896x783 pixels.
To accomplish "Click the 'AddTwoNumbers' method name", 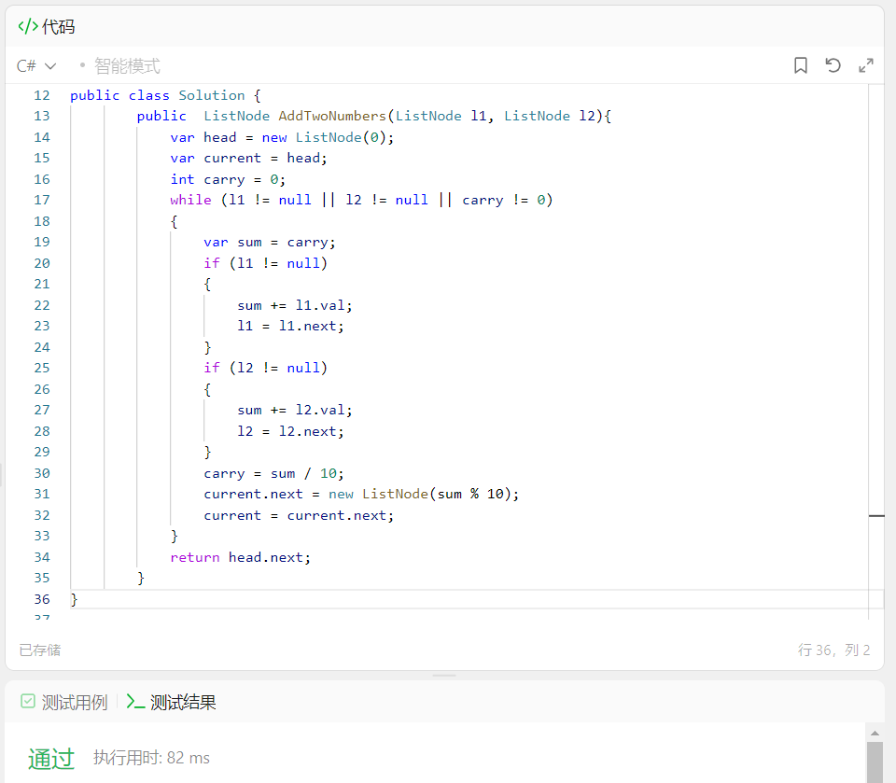I will click(332, 116).
